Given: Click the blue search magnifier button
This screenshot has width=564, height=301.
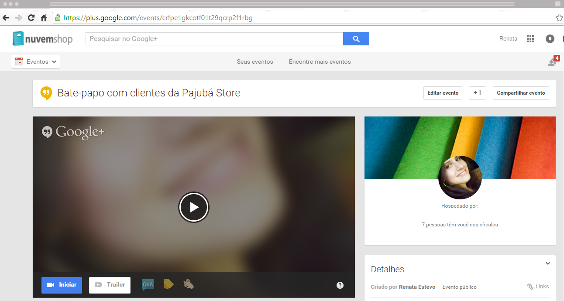Looking at the screenshot, I should pos(356,39).
